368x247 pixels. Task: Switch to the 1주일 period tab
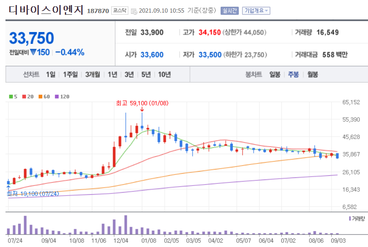(x=69, y=75)
